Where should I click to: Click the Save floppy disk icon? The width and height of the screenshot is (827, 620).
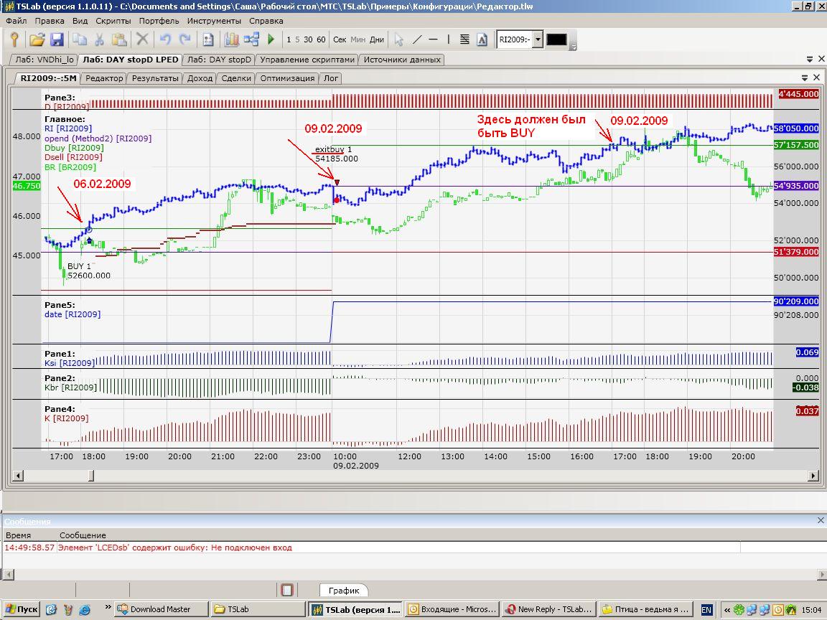pyautogui.click(x=57, y=39)
